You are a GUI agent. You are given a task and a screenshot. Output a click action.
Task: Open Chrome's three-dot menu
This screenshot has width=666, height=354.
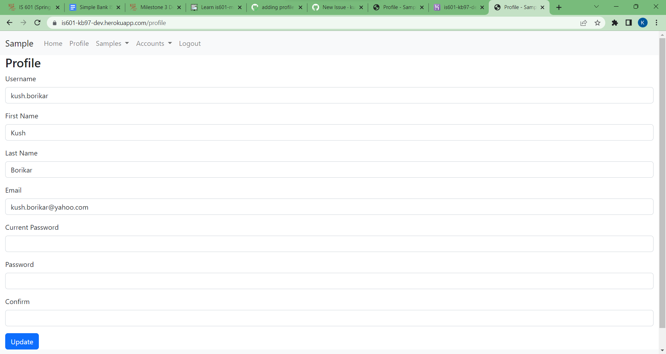[657, 23]
